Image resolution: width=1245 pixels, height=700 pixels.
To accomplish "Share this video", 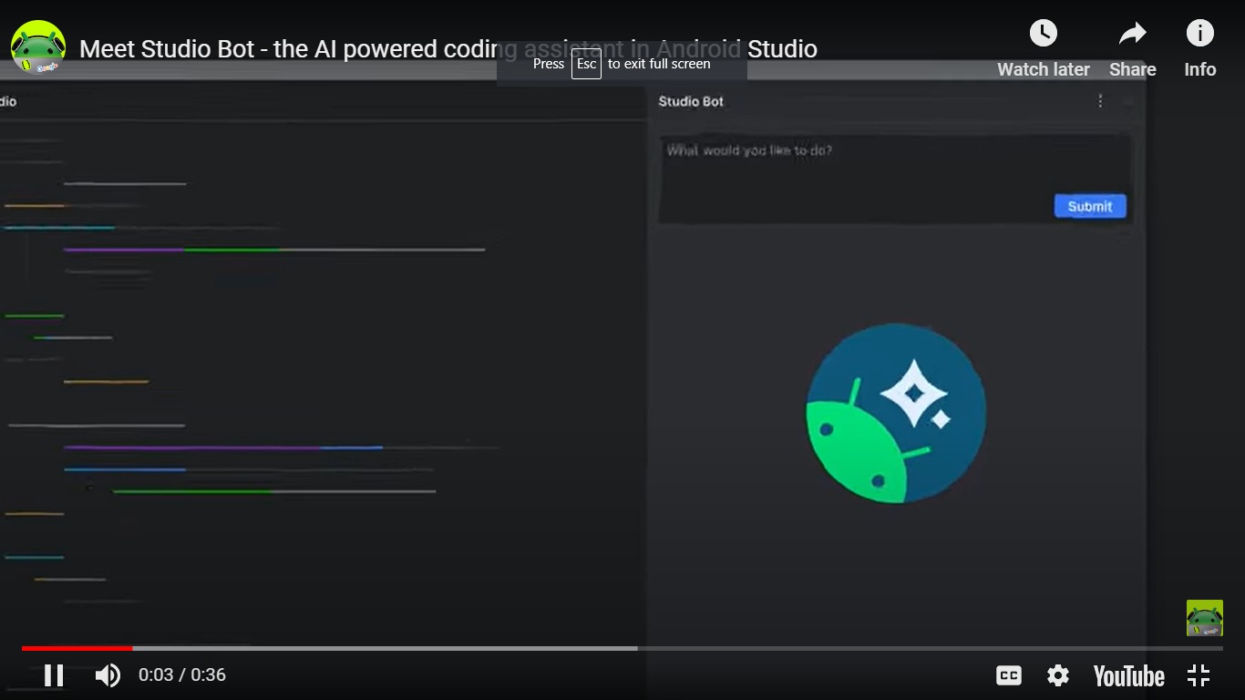I will (1133, 48).
